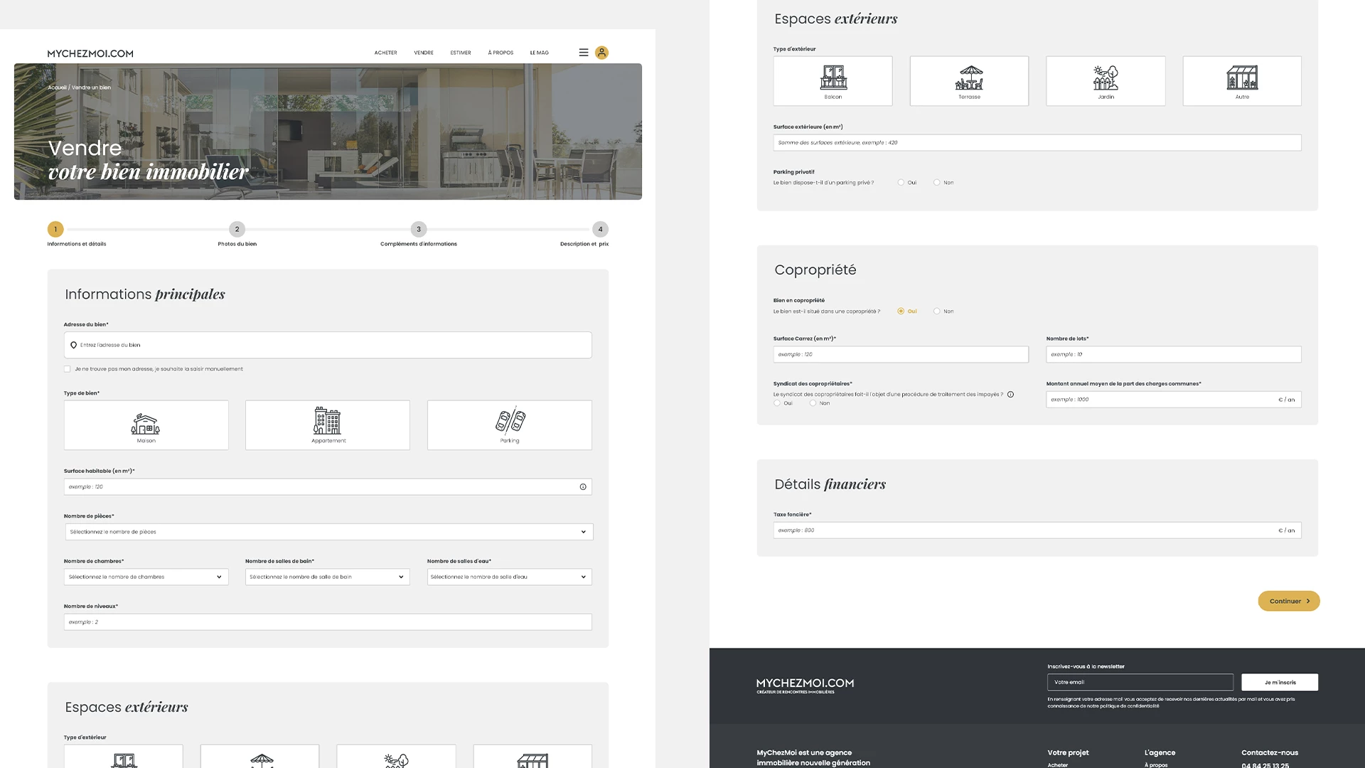
Task: Select the Appartement property type card
Action: (x=328, y=425)
